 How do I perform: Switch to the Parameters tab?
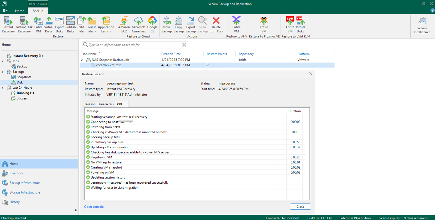pos(106,104)
